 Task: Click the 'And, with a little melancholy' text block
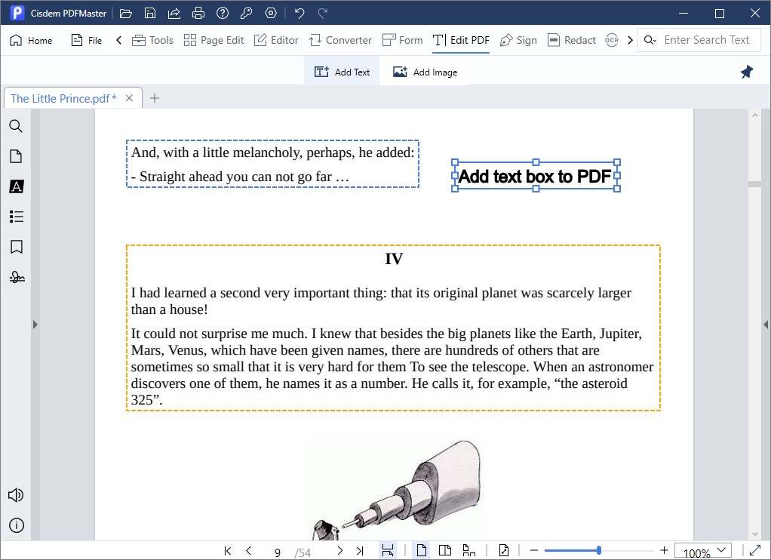(x=272, y=164)
